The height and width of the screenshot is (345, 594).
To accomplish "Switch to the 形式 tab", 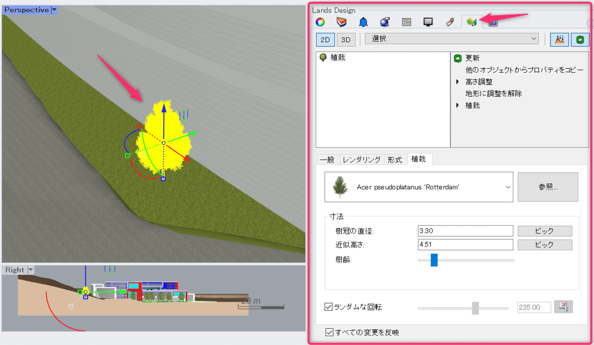I will point(395,160).
